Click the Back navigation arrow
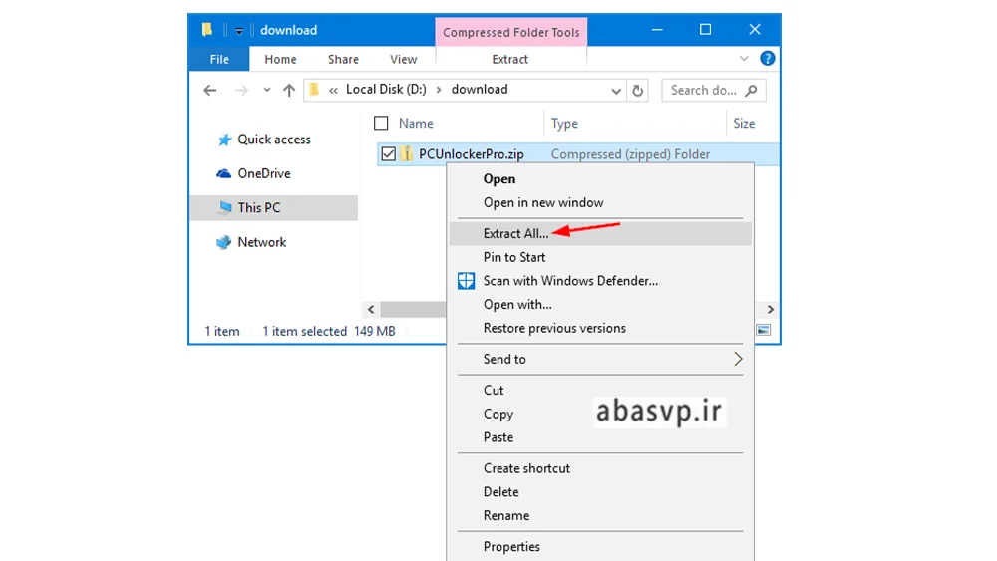 tap(209, 91)
